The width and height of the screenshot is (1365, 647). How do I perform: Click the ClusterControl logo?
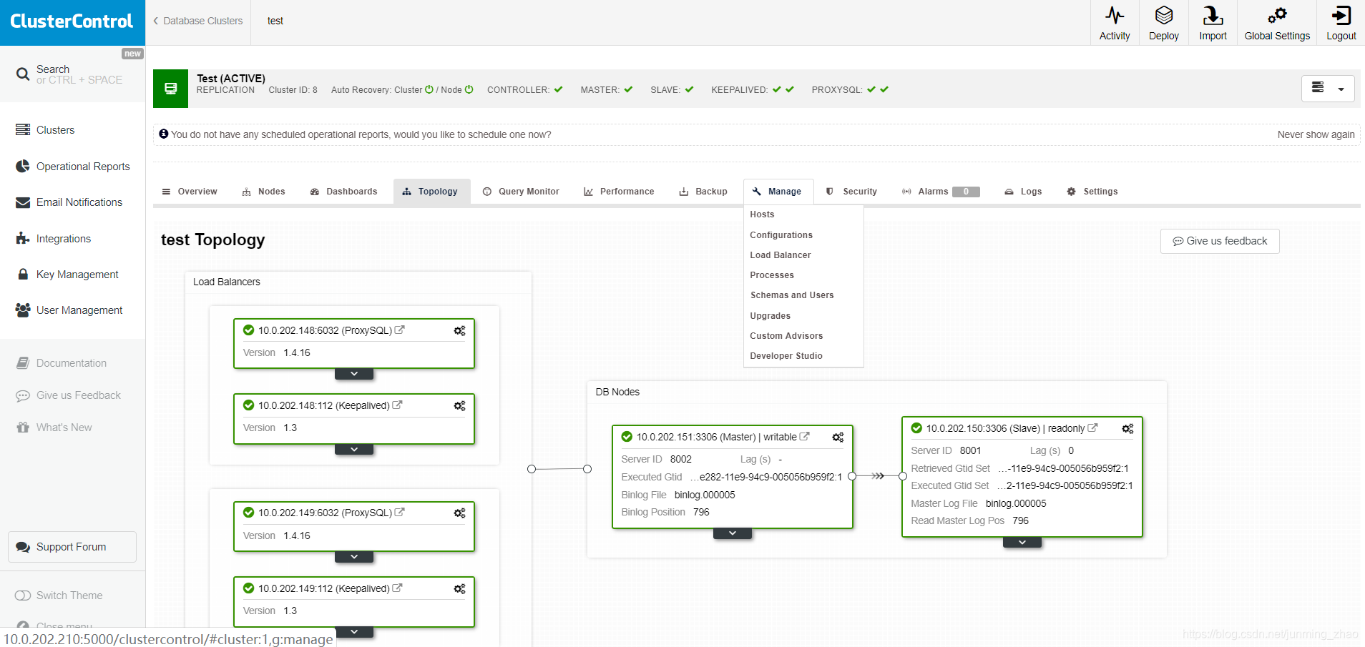(72, 21)
